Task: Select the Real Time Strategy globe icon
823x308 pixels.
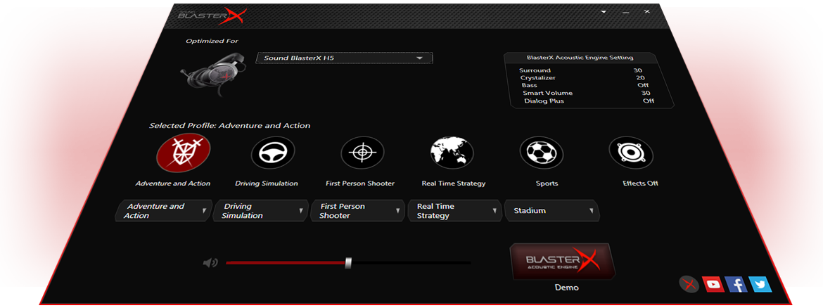Action: click(x=452, y=153)
